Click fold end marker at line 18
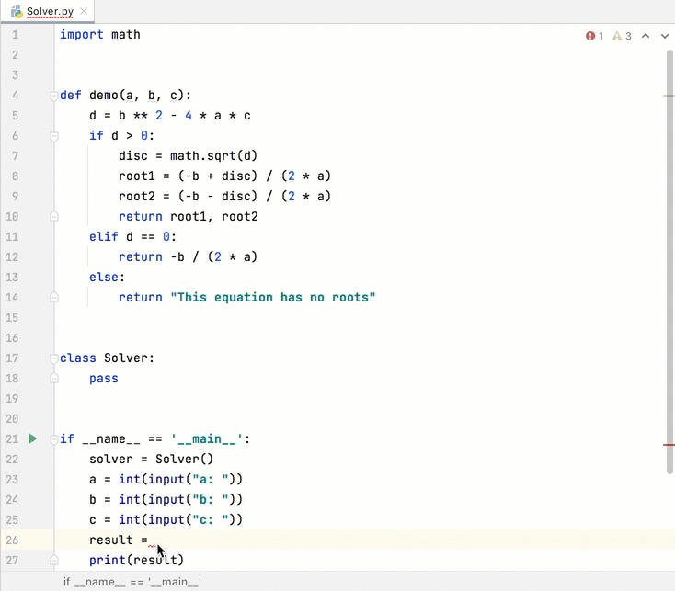 [54, 378]
